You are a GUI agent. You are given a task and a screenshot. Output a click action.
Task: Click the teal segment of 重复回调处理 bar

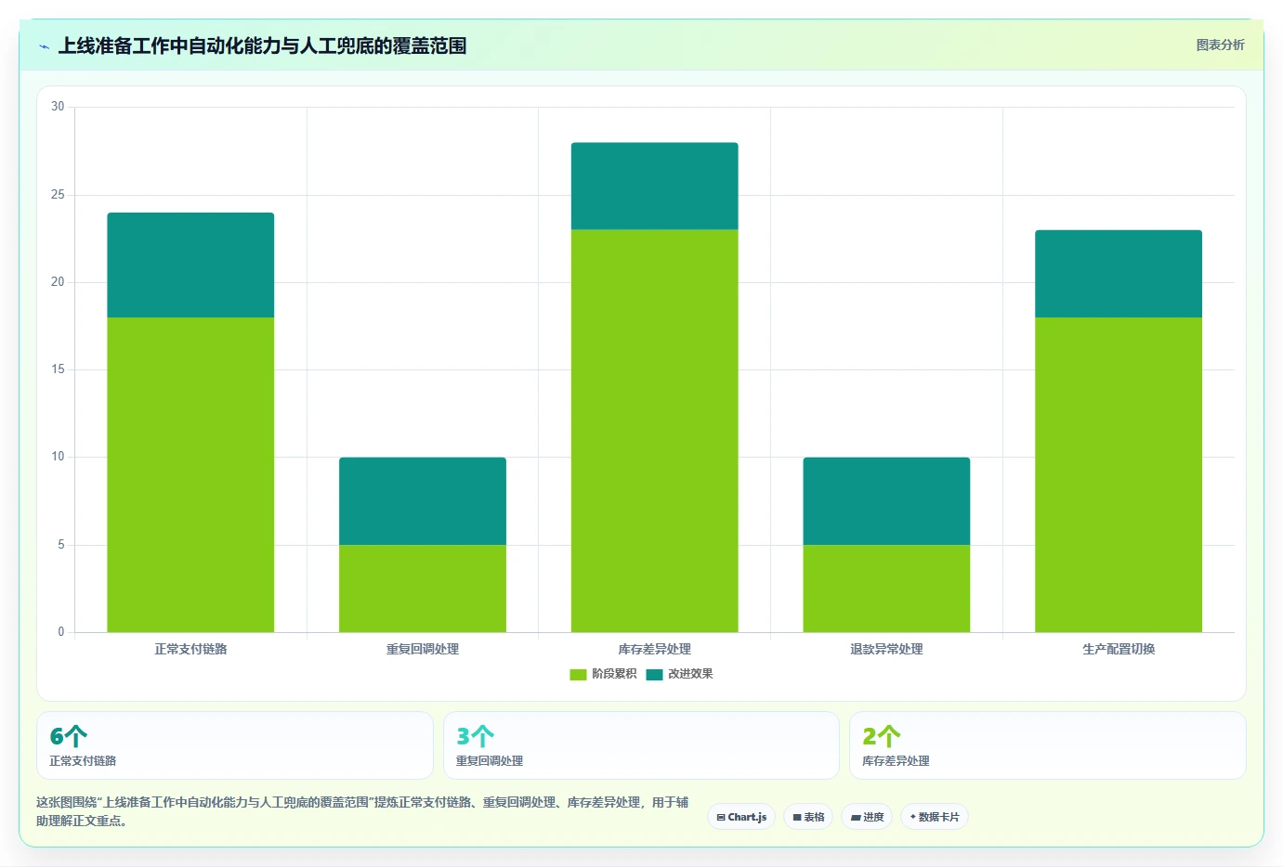(423, 501)
